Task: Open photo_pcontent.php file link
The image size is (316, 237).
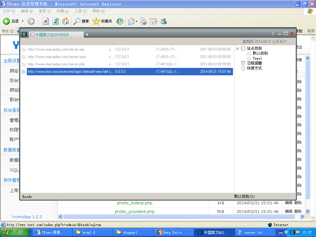Action: [135, 211]
